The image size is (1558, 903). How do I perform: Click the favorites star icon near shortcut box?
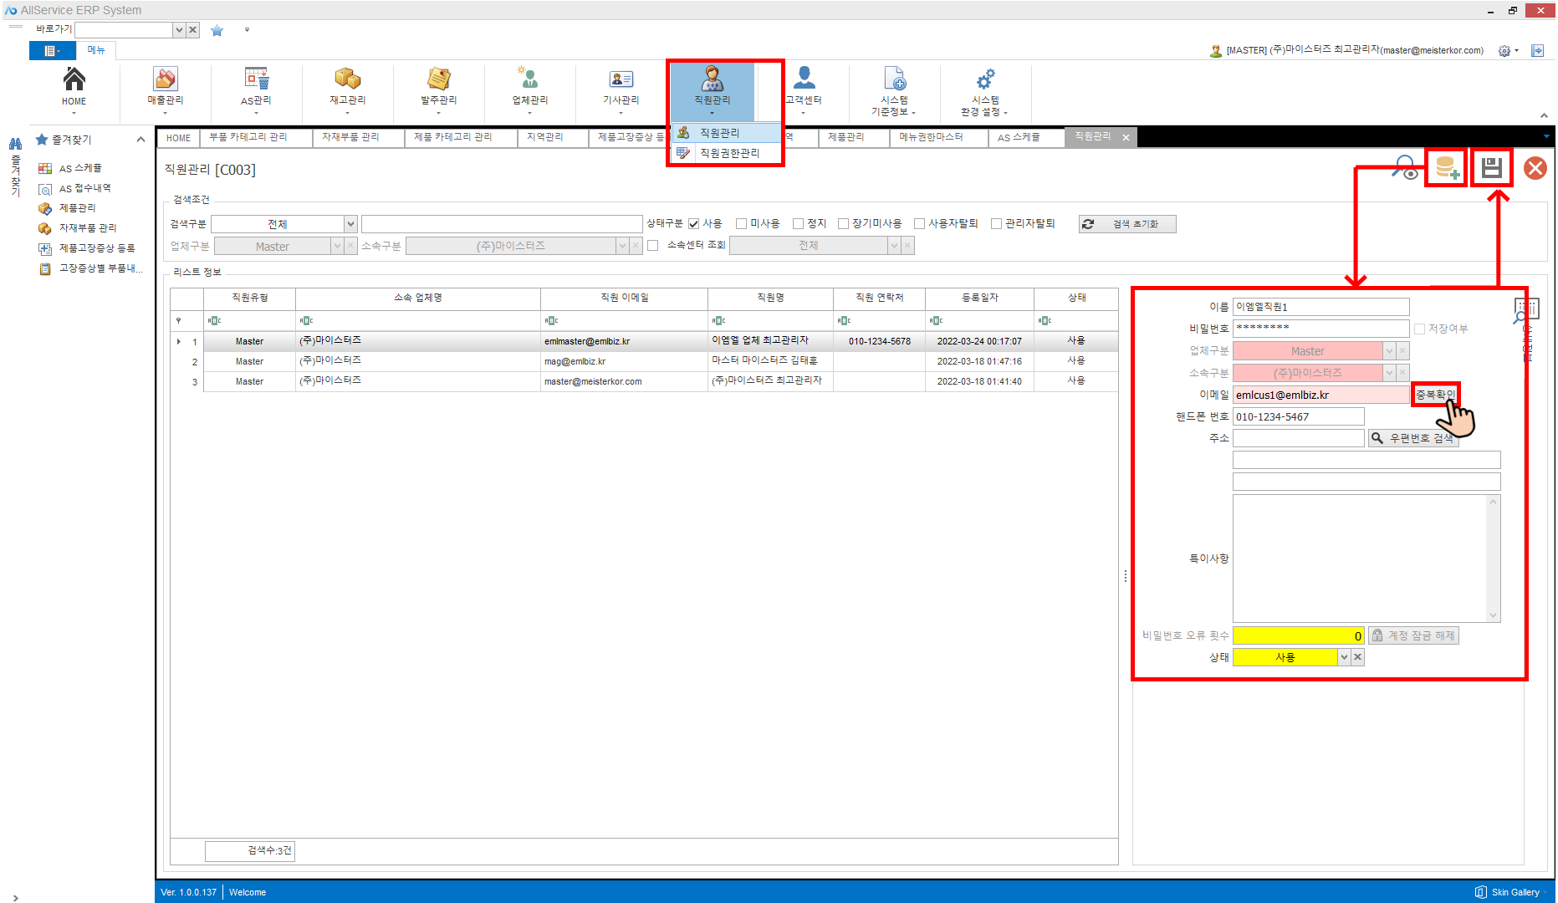(x=217, y=30)
